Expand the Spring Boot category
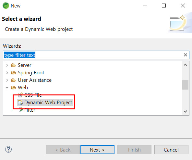 (x=7, y=73)
